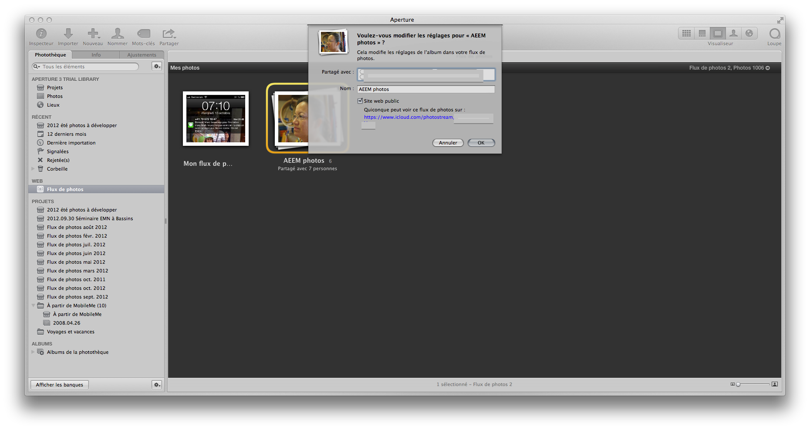The image size is (810, 430).
Task: Switch to the Info tab
Action: pos(96,55)
